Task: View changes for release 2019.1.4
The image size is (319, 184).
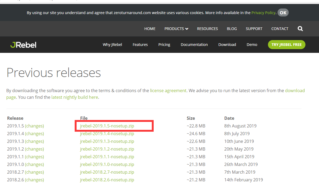Action: click(x=35, y=134)
